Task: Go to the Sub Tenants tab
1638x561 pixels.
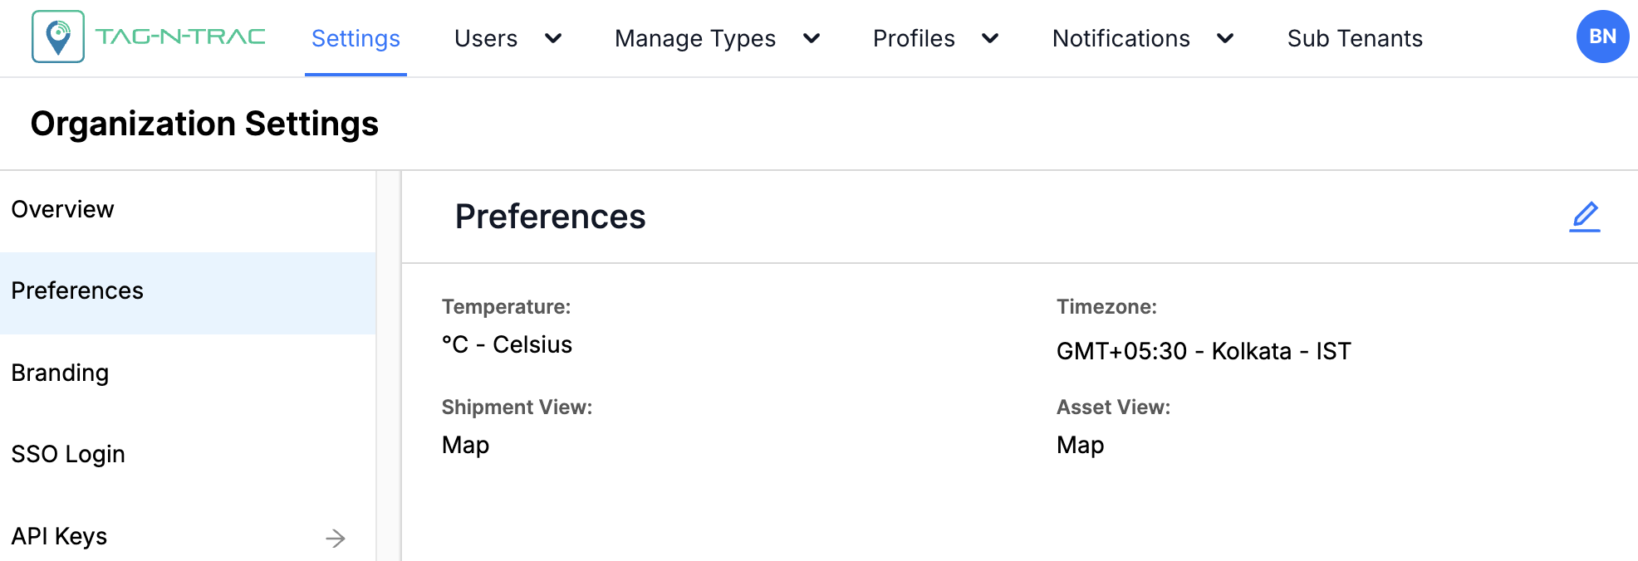Action: click(1355, 38)
